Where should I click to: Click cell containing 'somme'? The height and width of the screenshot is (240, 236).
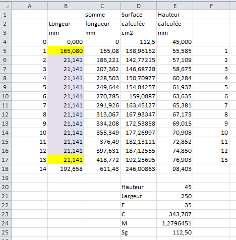[102, 15]
